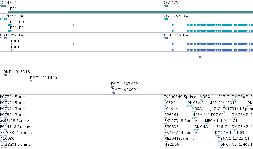Click the RE30413.5prime EST label
The width and height of the screenshot is (253, 149).
(180, 139)
